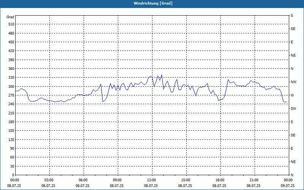304x190 pixels.
Task: Pick the lower NE compass label near 30
Action: 293,162
